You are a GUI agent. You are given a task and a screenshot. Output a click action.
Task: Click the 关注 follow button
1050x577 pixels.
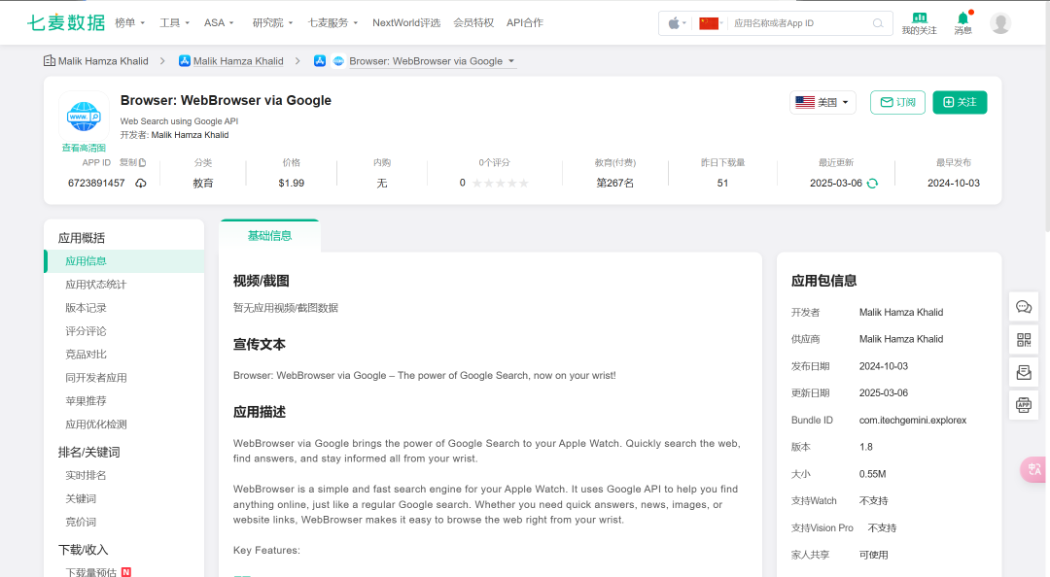[960, 102]
